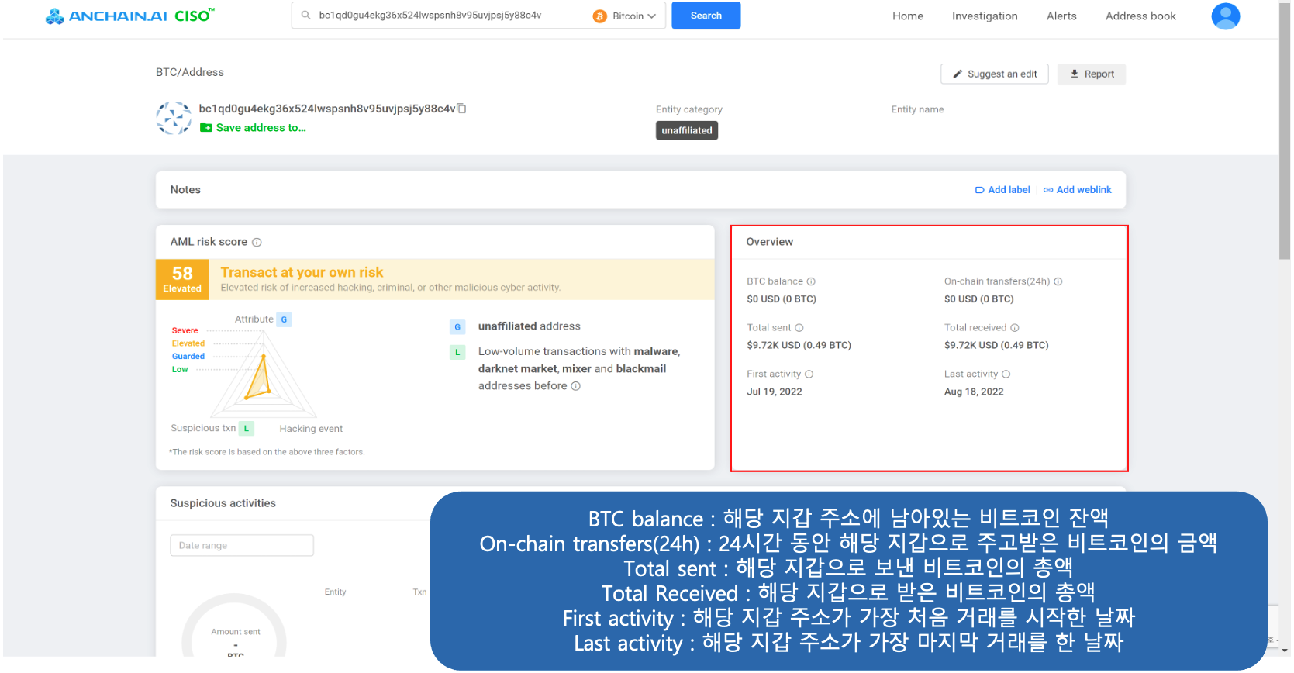
Task: Click the Total received info icon
Action: (x=1014, y=328)
